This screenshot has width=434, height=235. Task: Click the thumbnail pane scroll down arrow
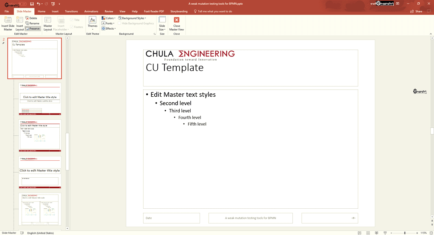(67, 229)
